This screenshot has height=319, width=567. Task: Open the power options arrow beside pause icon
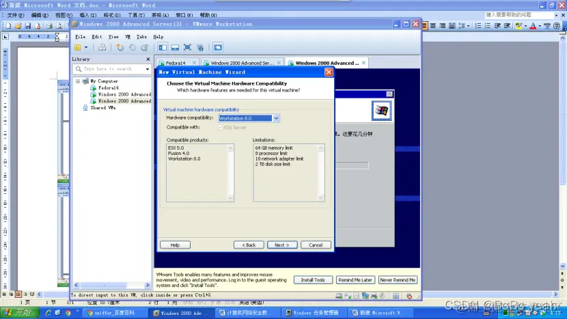tap(86, 47)
